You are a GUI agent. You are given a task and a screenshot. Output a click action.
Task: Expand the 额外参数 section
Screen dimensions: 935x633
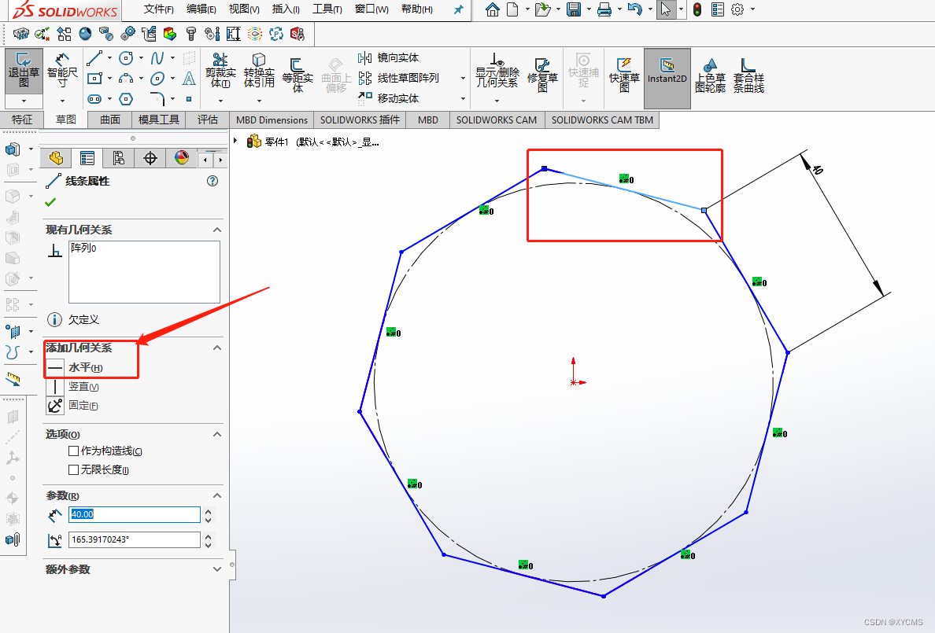point(217,569)
